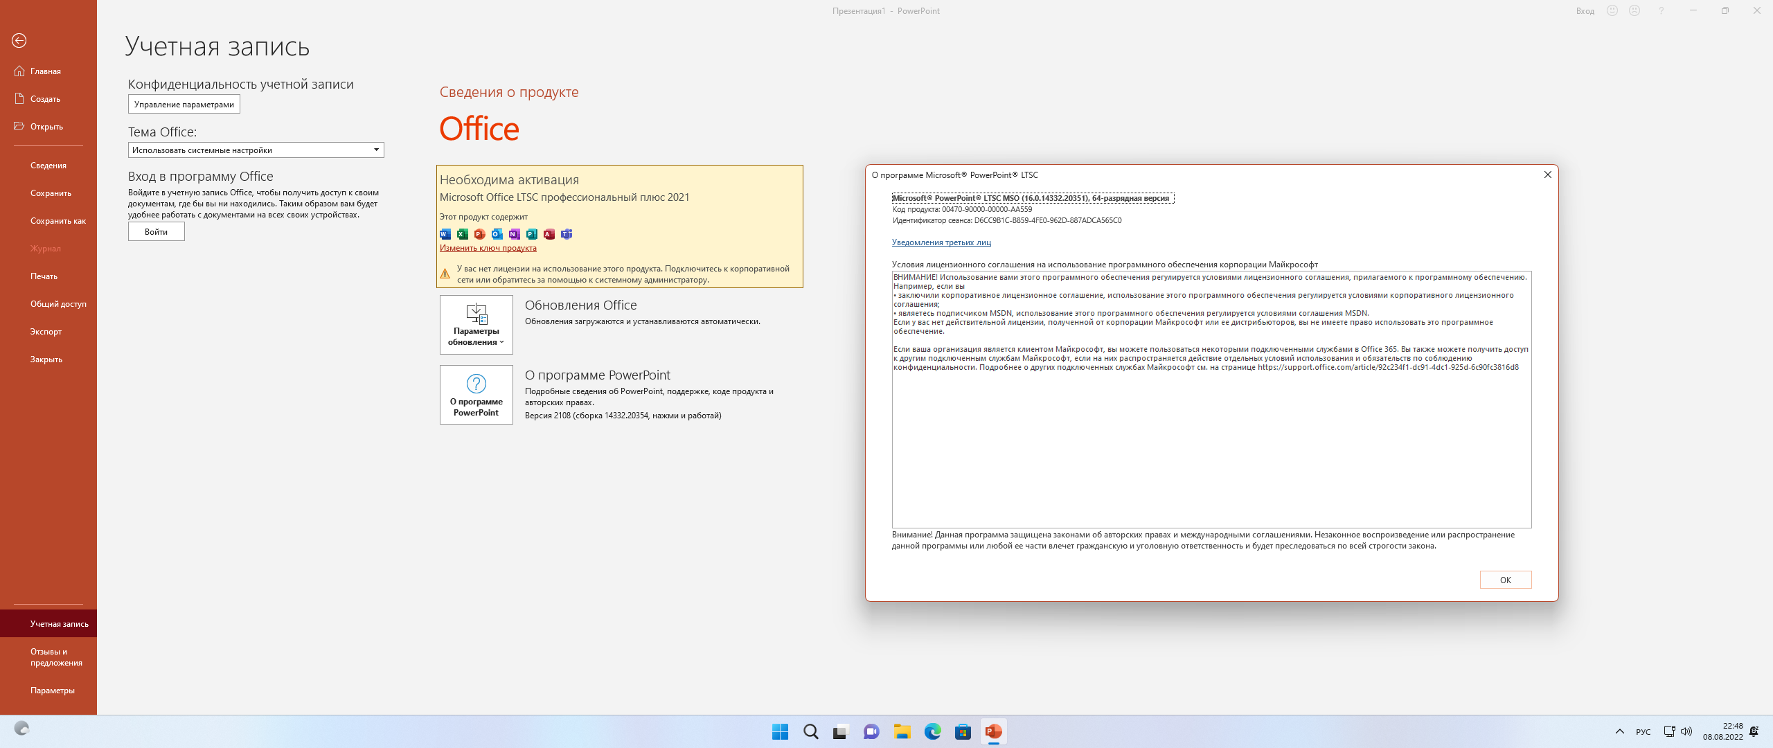
Task: Send a smile feedback from title bar
Action: (1612, 10)
